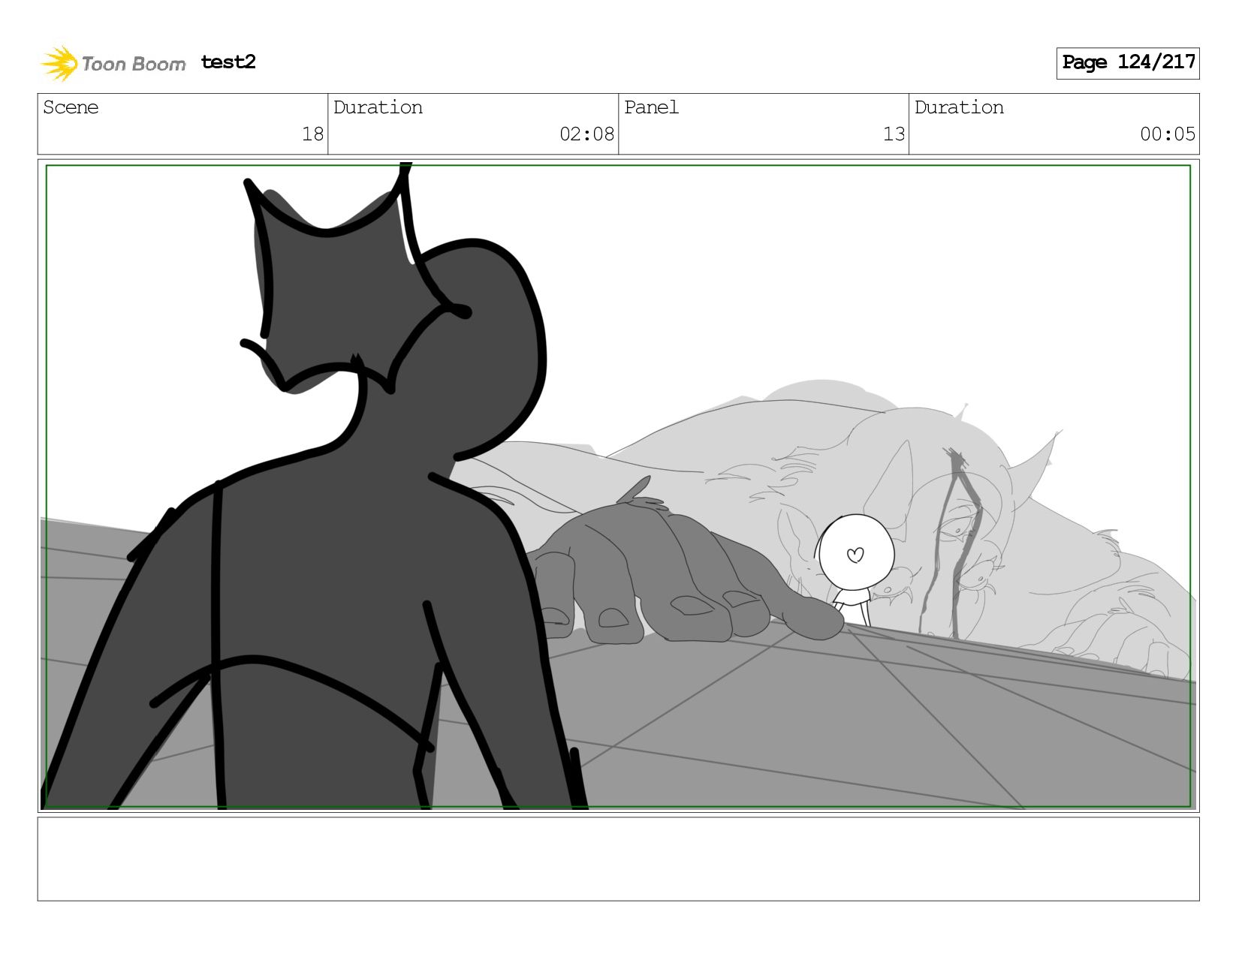This screenshot has height=957, width=1239.
Task: Click the panel number '13'
Action: 894,134
